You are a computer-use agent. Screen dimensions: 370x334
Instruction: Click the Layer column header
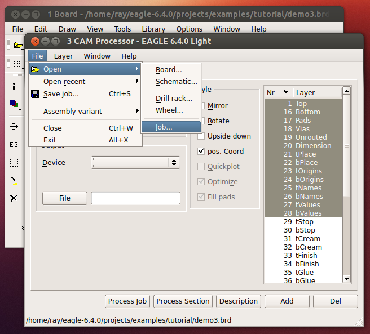[x=318, y=92]
